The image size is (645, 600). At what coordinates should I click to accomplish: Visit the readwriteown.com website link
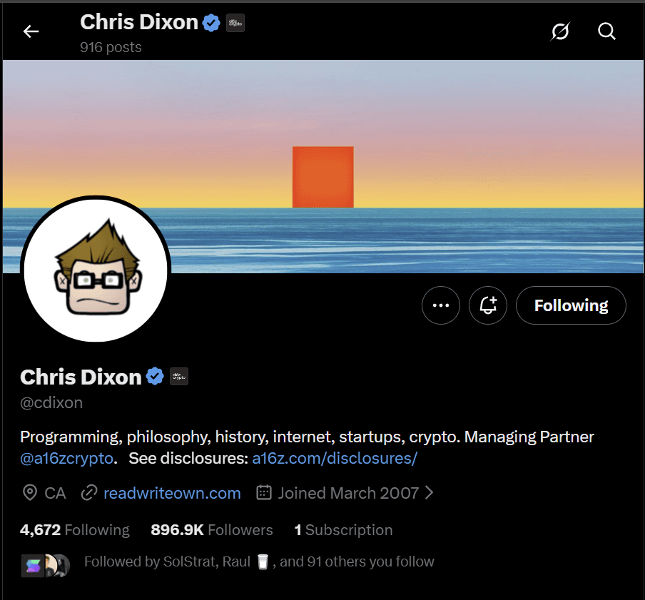coord(172,493)
